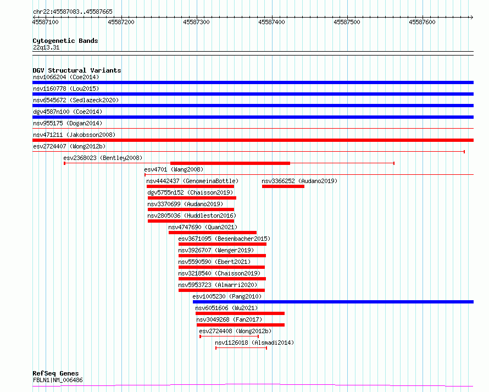Click the magenta FBLN1 gene line

point(253,385)
